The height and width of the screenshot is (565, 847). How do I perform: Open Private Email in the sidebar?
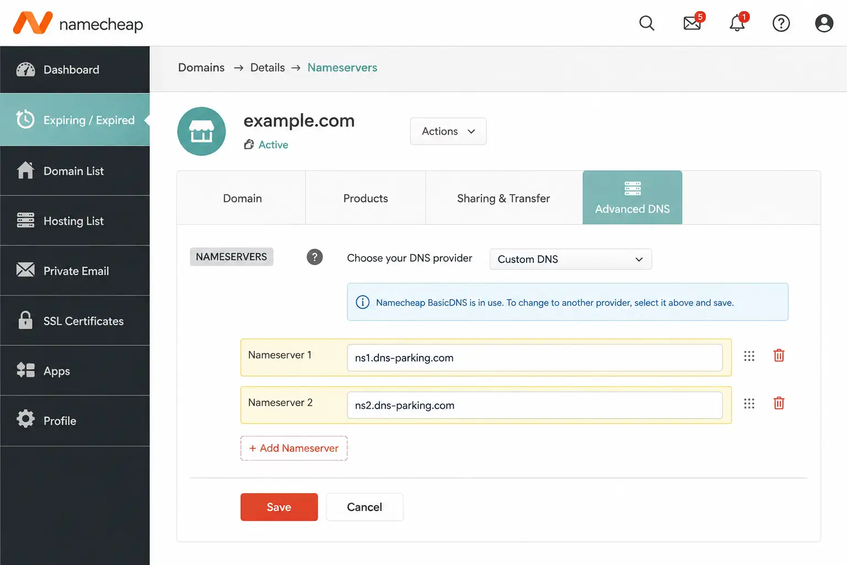click(x=75, y=271)
